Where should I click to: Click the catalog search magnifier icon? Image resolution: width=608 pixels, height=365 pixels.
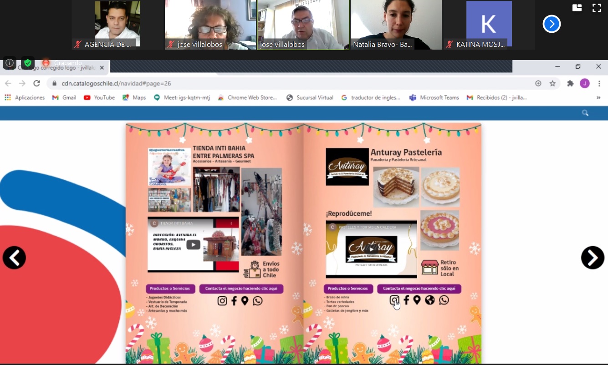click(x=585, y=113)
